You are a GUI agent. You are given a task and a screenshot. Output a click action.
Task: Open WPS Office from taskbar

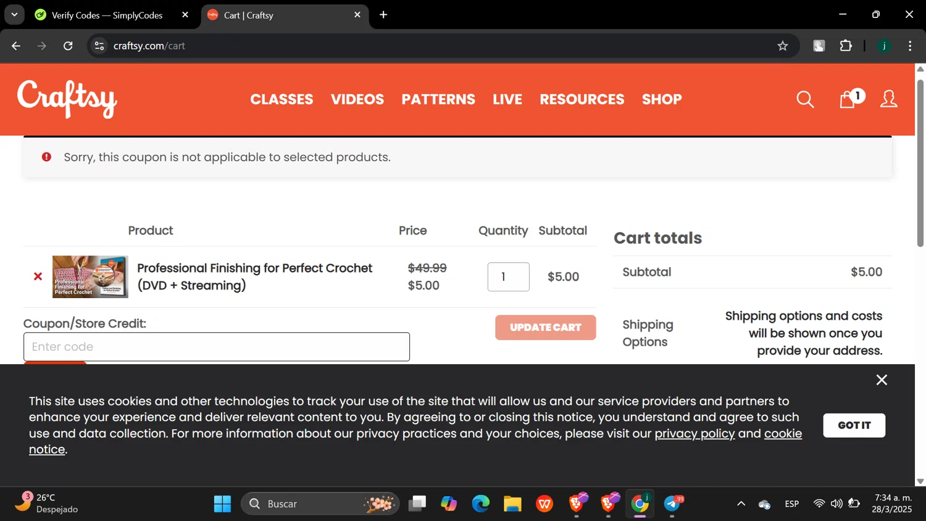click(544, 504)
